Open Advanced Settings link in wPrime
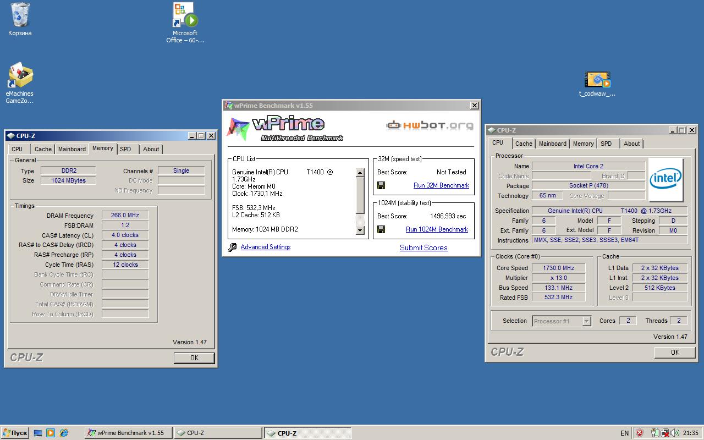 266,247
